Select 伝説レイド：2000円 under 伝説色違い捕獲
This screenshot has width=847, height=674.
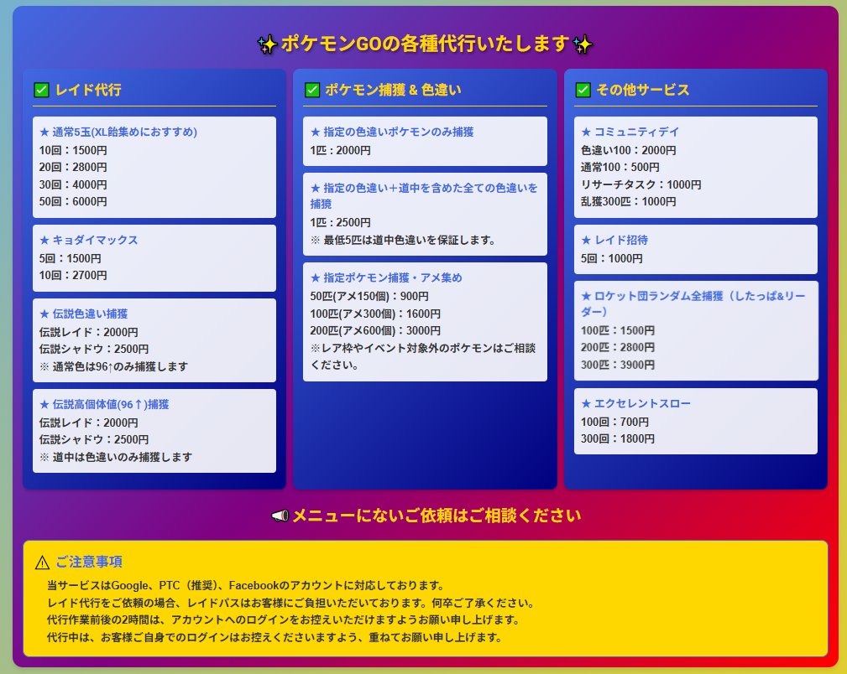click(x=89, y=332)
